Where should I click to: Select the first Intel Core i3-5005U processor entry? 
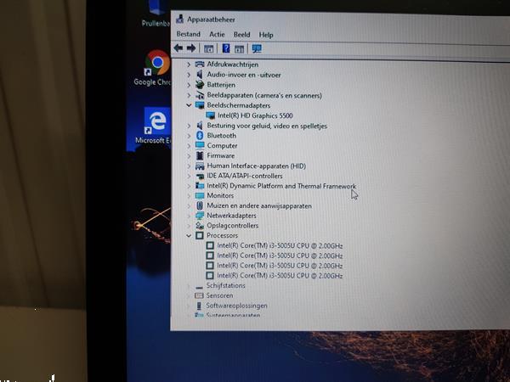coord(280,246)
